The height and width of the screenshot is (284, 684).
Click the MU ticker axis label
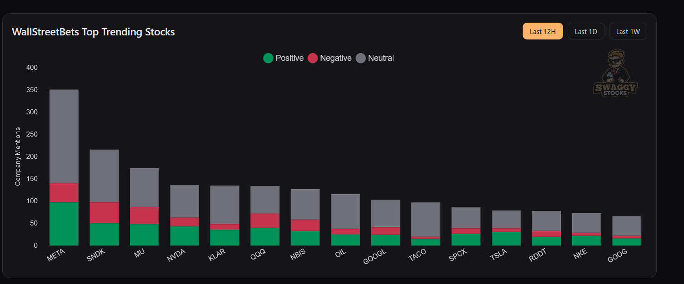(x=140, y=253)
